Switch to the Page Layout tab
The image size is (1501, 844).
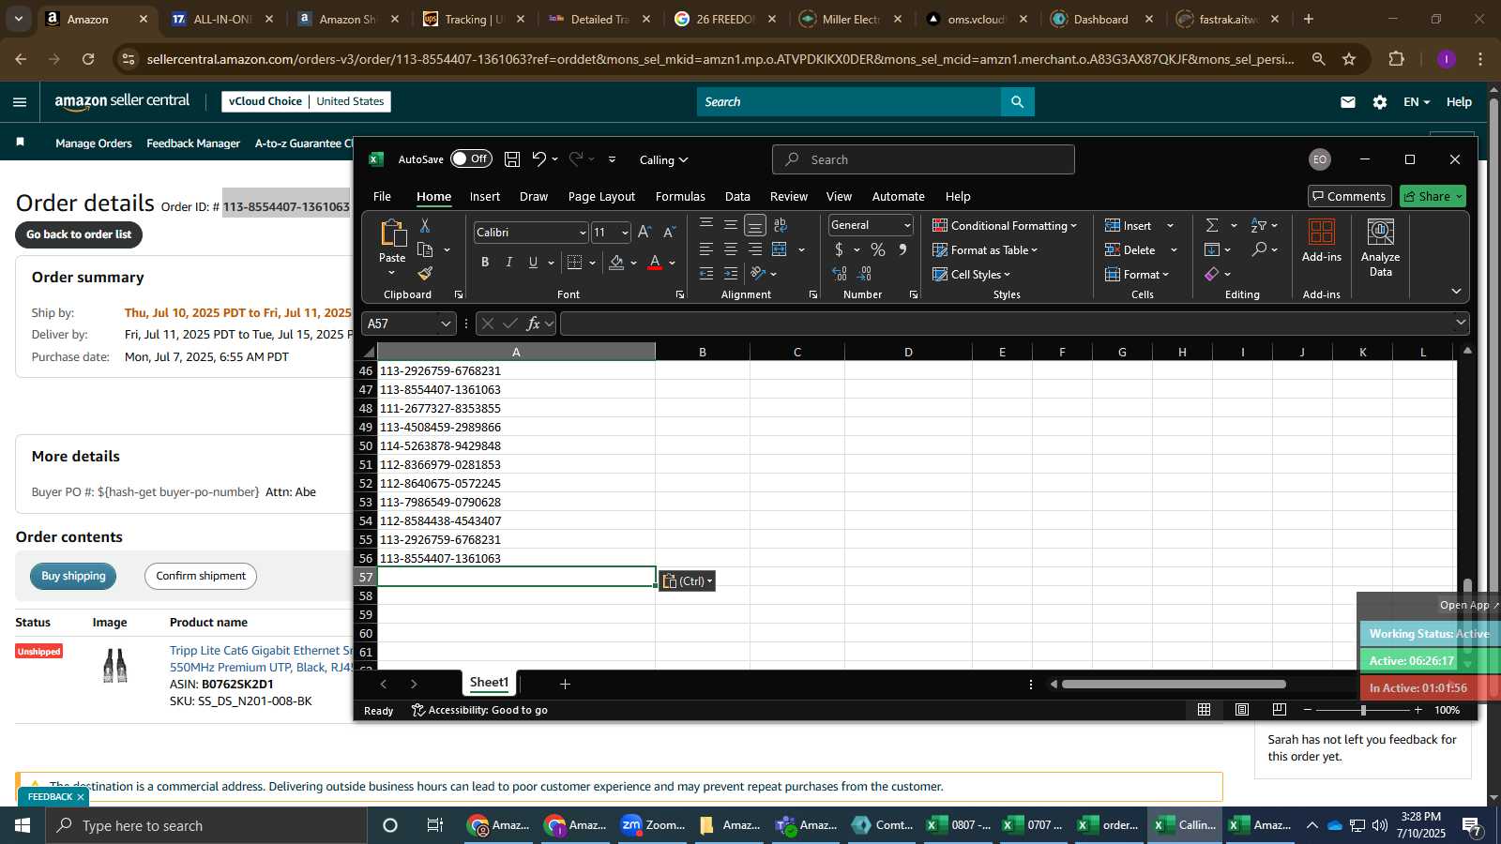(x=601, y=196)
